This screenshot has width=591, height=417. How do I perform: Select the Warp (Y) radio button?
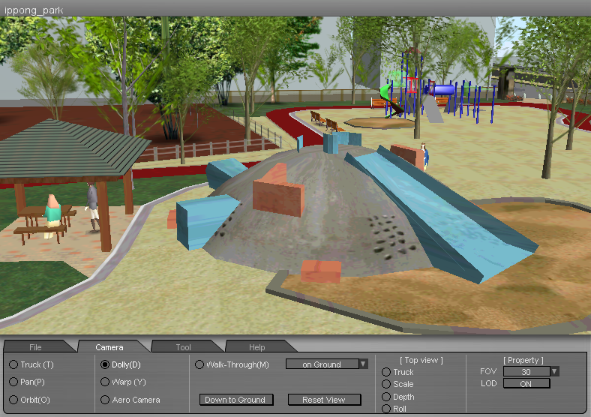[105, 382]
